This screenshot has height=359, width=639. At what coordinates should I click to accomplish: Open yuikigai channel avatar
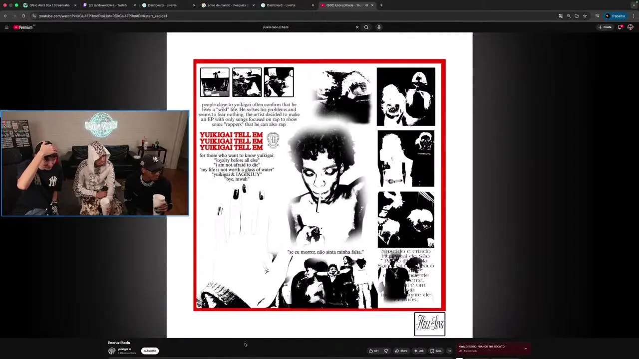(x=112, y=351)
